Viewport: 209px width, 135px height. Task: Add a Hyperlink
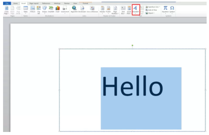click(74, 9)
